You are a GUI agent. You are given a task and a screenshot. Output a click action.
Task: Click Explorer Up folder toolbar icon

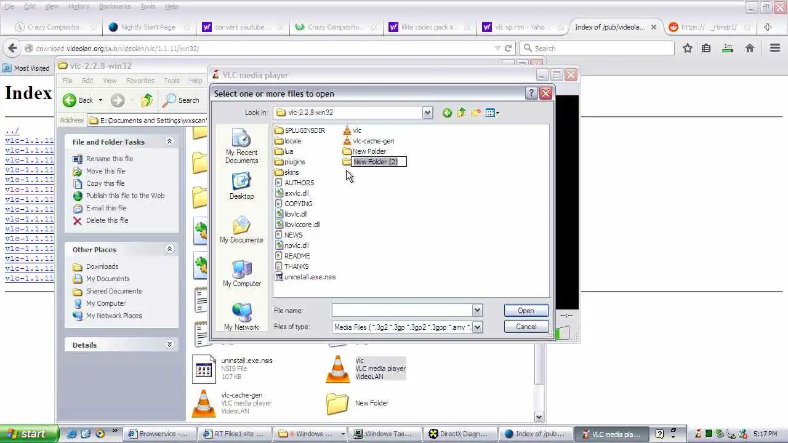(x=147, y=100)
